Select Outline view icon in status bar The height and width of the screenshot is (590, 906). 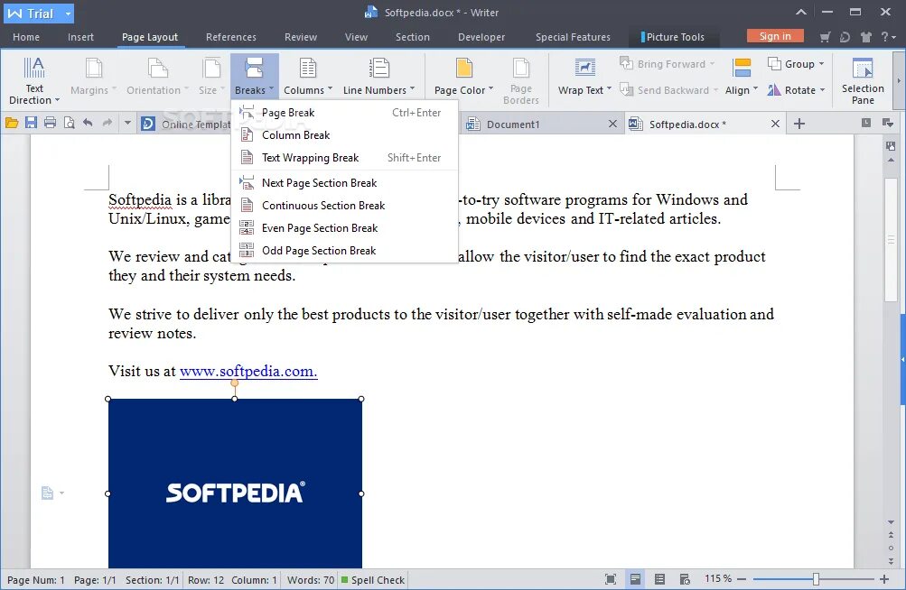660,579
